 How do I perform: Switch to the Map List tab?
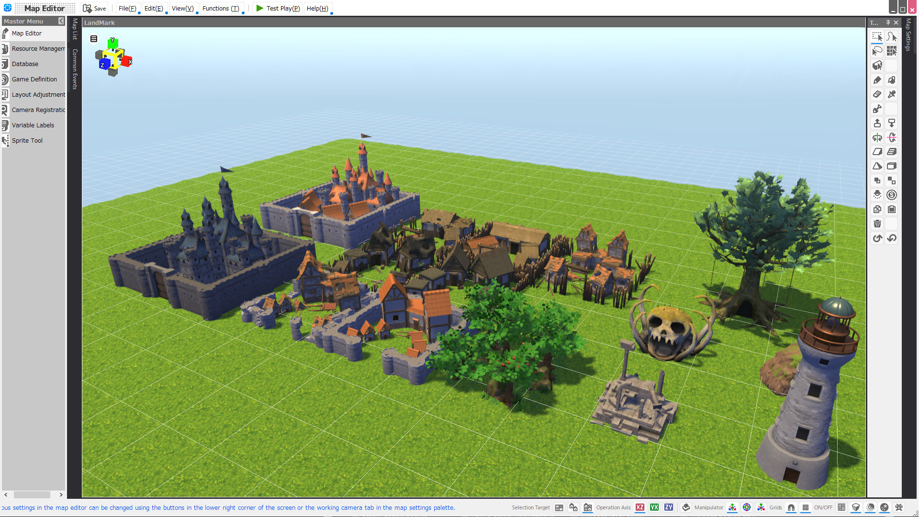[x=75, y=36]
